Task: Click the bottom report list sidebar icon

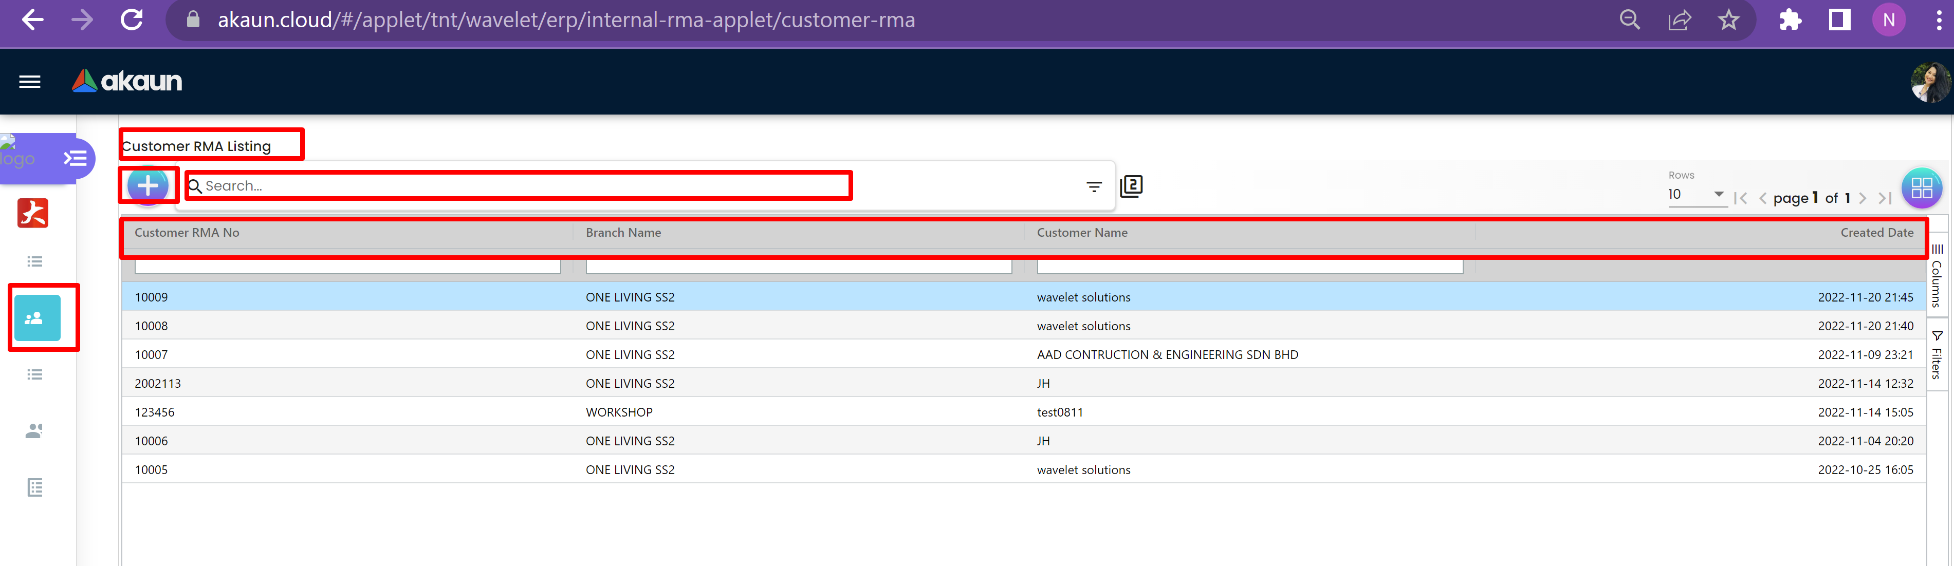Action: (35, 487)
